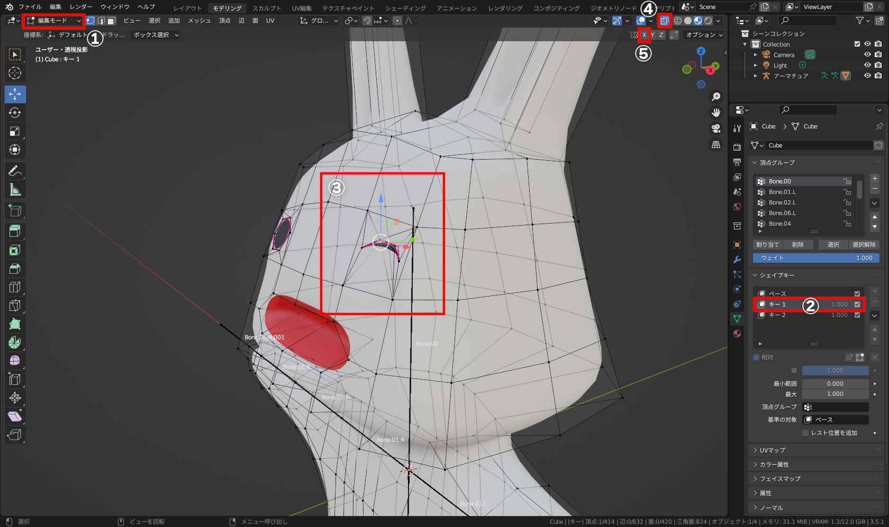Open the Material properties tab

[x=737, y=334]
